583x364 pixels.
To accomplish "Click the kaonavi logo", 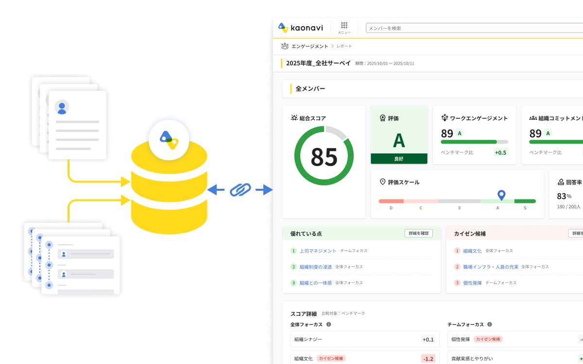I will click(x=300, y=28).
